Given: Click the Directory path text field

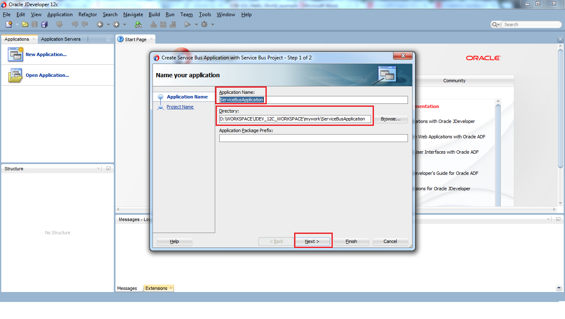Looking at the screenshot, I should coord(295,119).
